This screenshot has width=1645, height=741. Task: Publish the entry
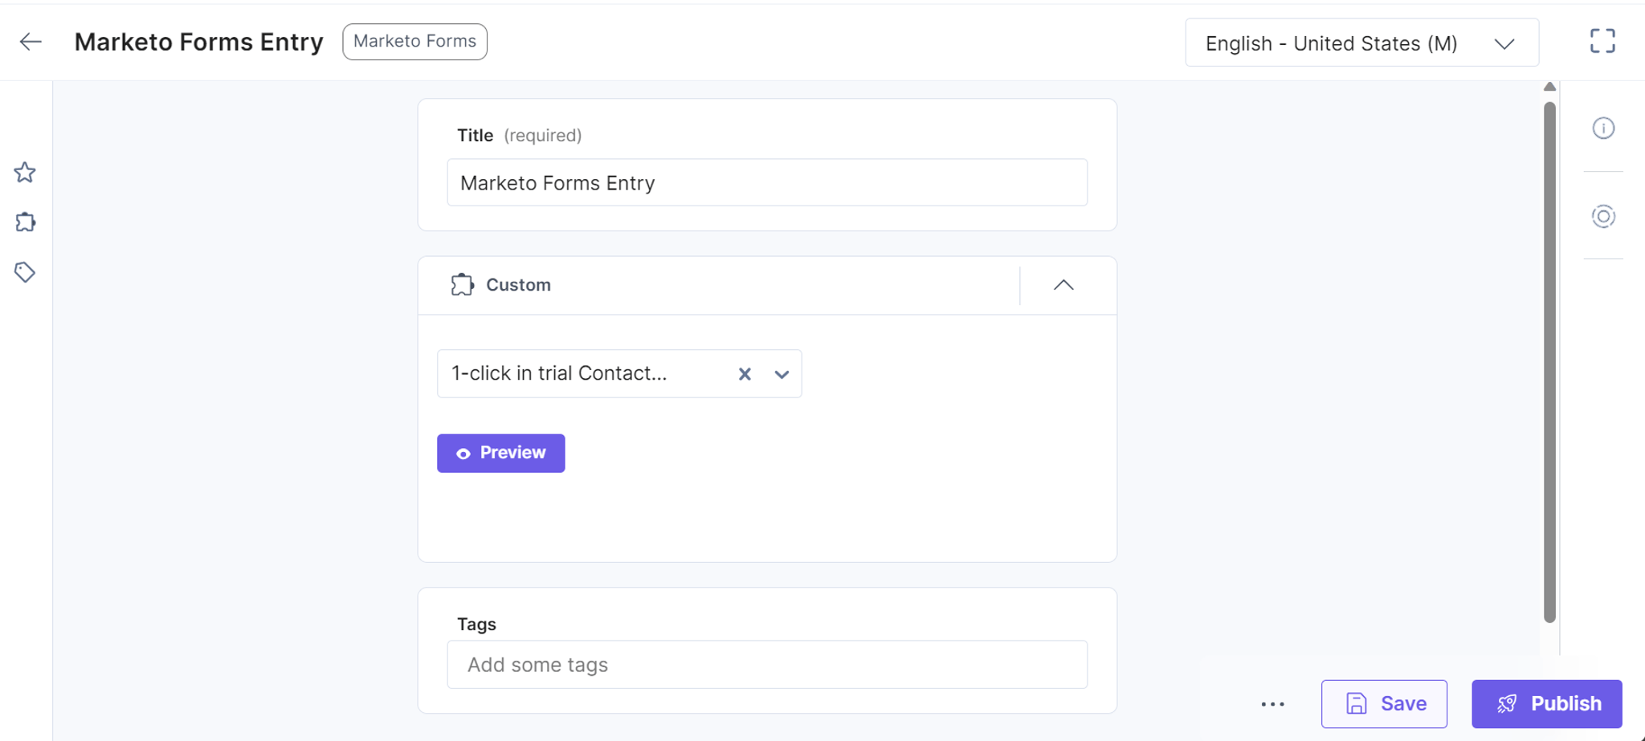(1546, 704)
